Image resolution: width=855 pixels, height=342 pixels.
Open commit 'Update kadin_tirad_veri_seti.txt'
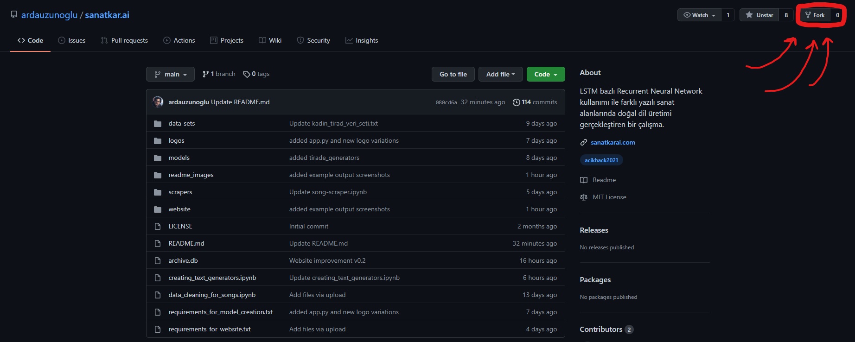333,123
